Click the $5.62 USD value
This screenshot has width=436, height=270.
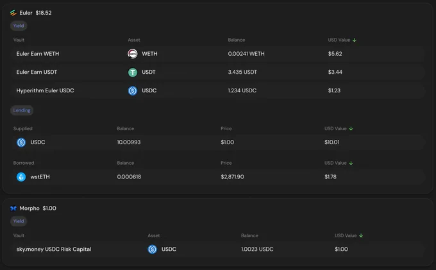point(335,54)
